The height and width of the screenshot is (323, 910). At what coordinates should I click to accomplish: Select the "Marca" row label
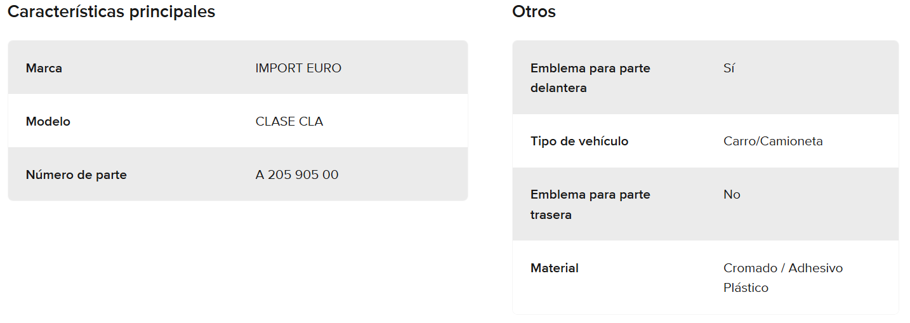[x=44, y=68]
